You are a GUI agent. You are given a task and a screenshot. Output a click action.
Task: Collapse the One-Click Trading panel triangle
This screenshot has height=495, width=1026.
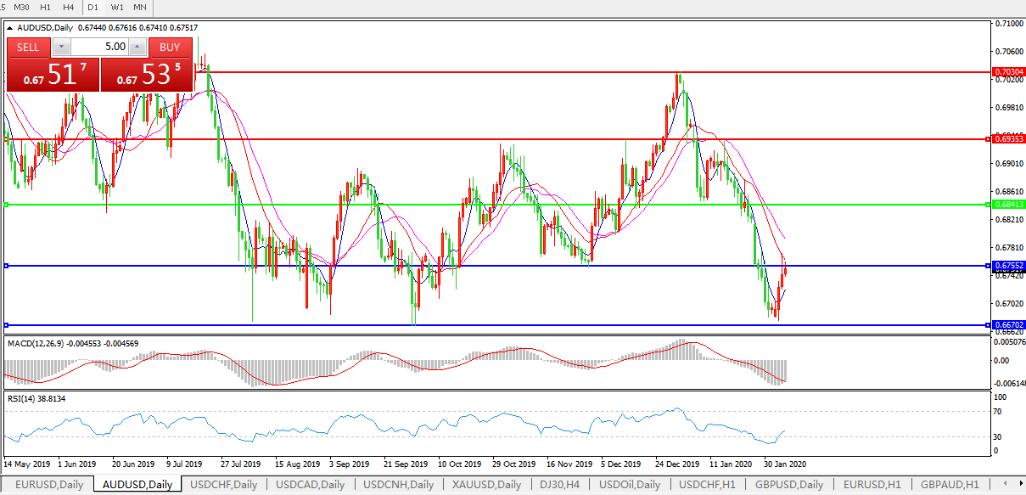[10, 28]
